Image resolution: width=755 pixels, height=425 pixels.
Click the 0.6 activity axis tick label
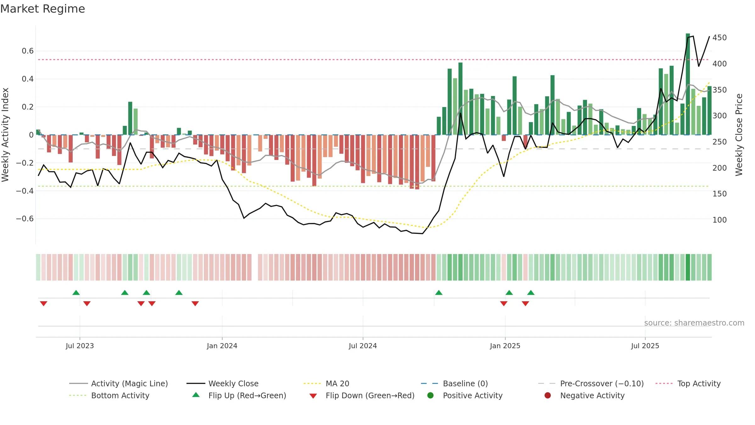(x=28, y=51)
